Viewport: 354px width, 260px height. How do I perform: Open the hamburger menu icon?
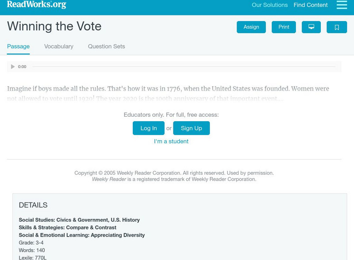pos(342,5)
